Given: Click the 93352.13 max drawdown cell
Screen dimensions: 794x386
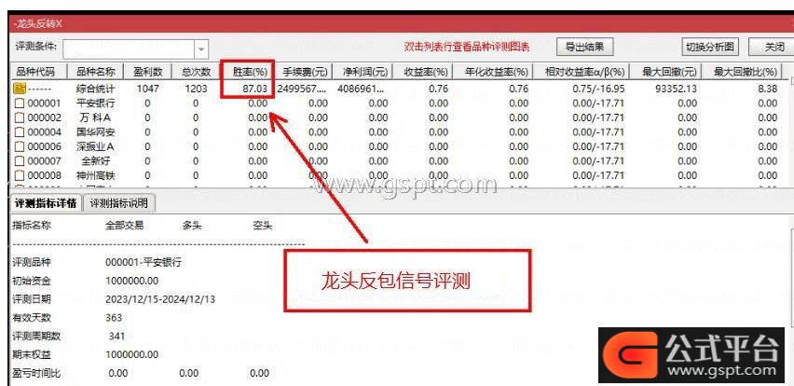Looking at the screenshot, I should tap(676, 89).
